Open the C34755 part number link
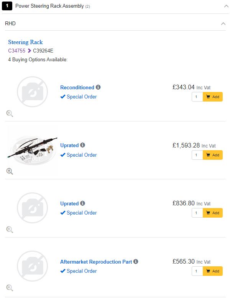The height and width of the screenshot is (300, 230). click(16, 51)
